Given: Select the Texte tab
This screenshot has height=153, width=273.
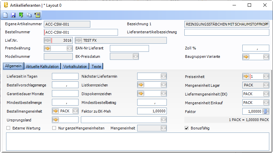Looking at the screenshot, I should (96, 66).
